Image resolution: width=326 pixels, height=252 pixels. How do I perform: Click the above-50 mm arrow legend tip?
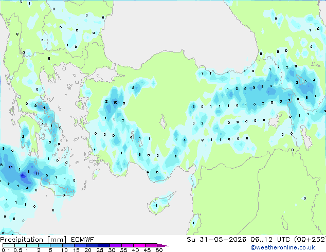point(163,245)
